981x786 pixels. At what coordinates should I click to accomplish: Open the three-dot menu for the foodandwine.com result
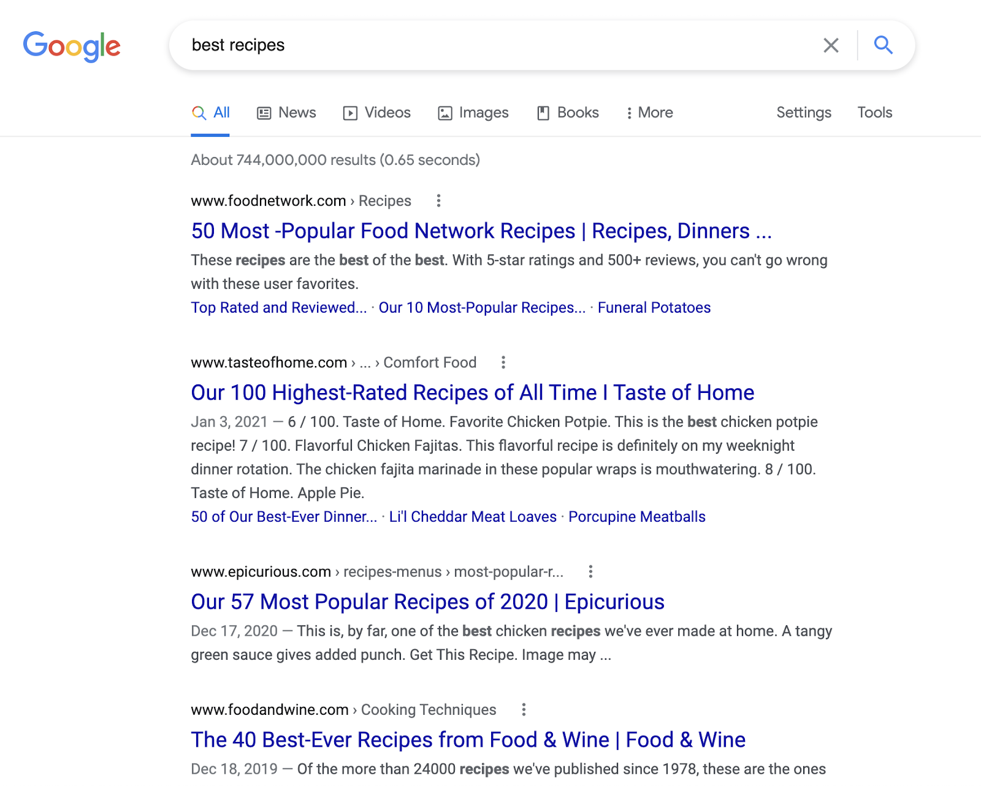click(x=524, y=709)
